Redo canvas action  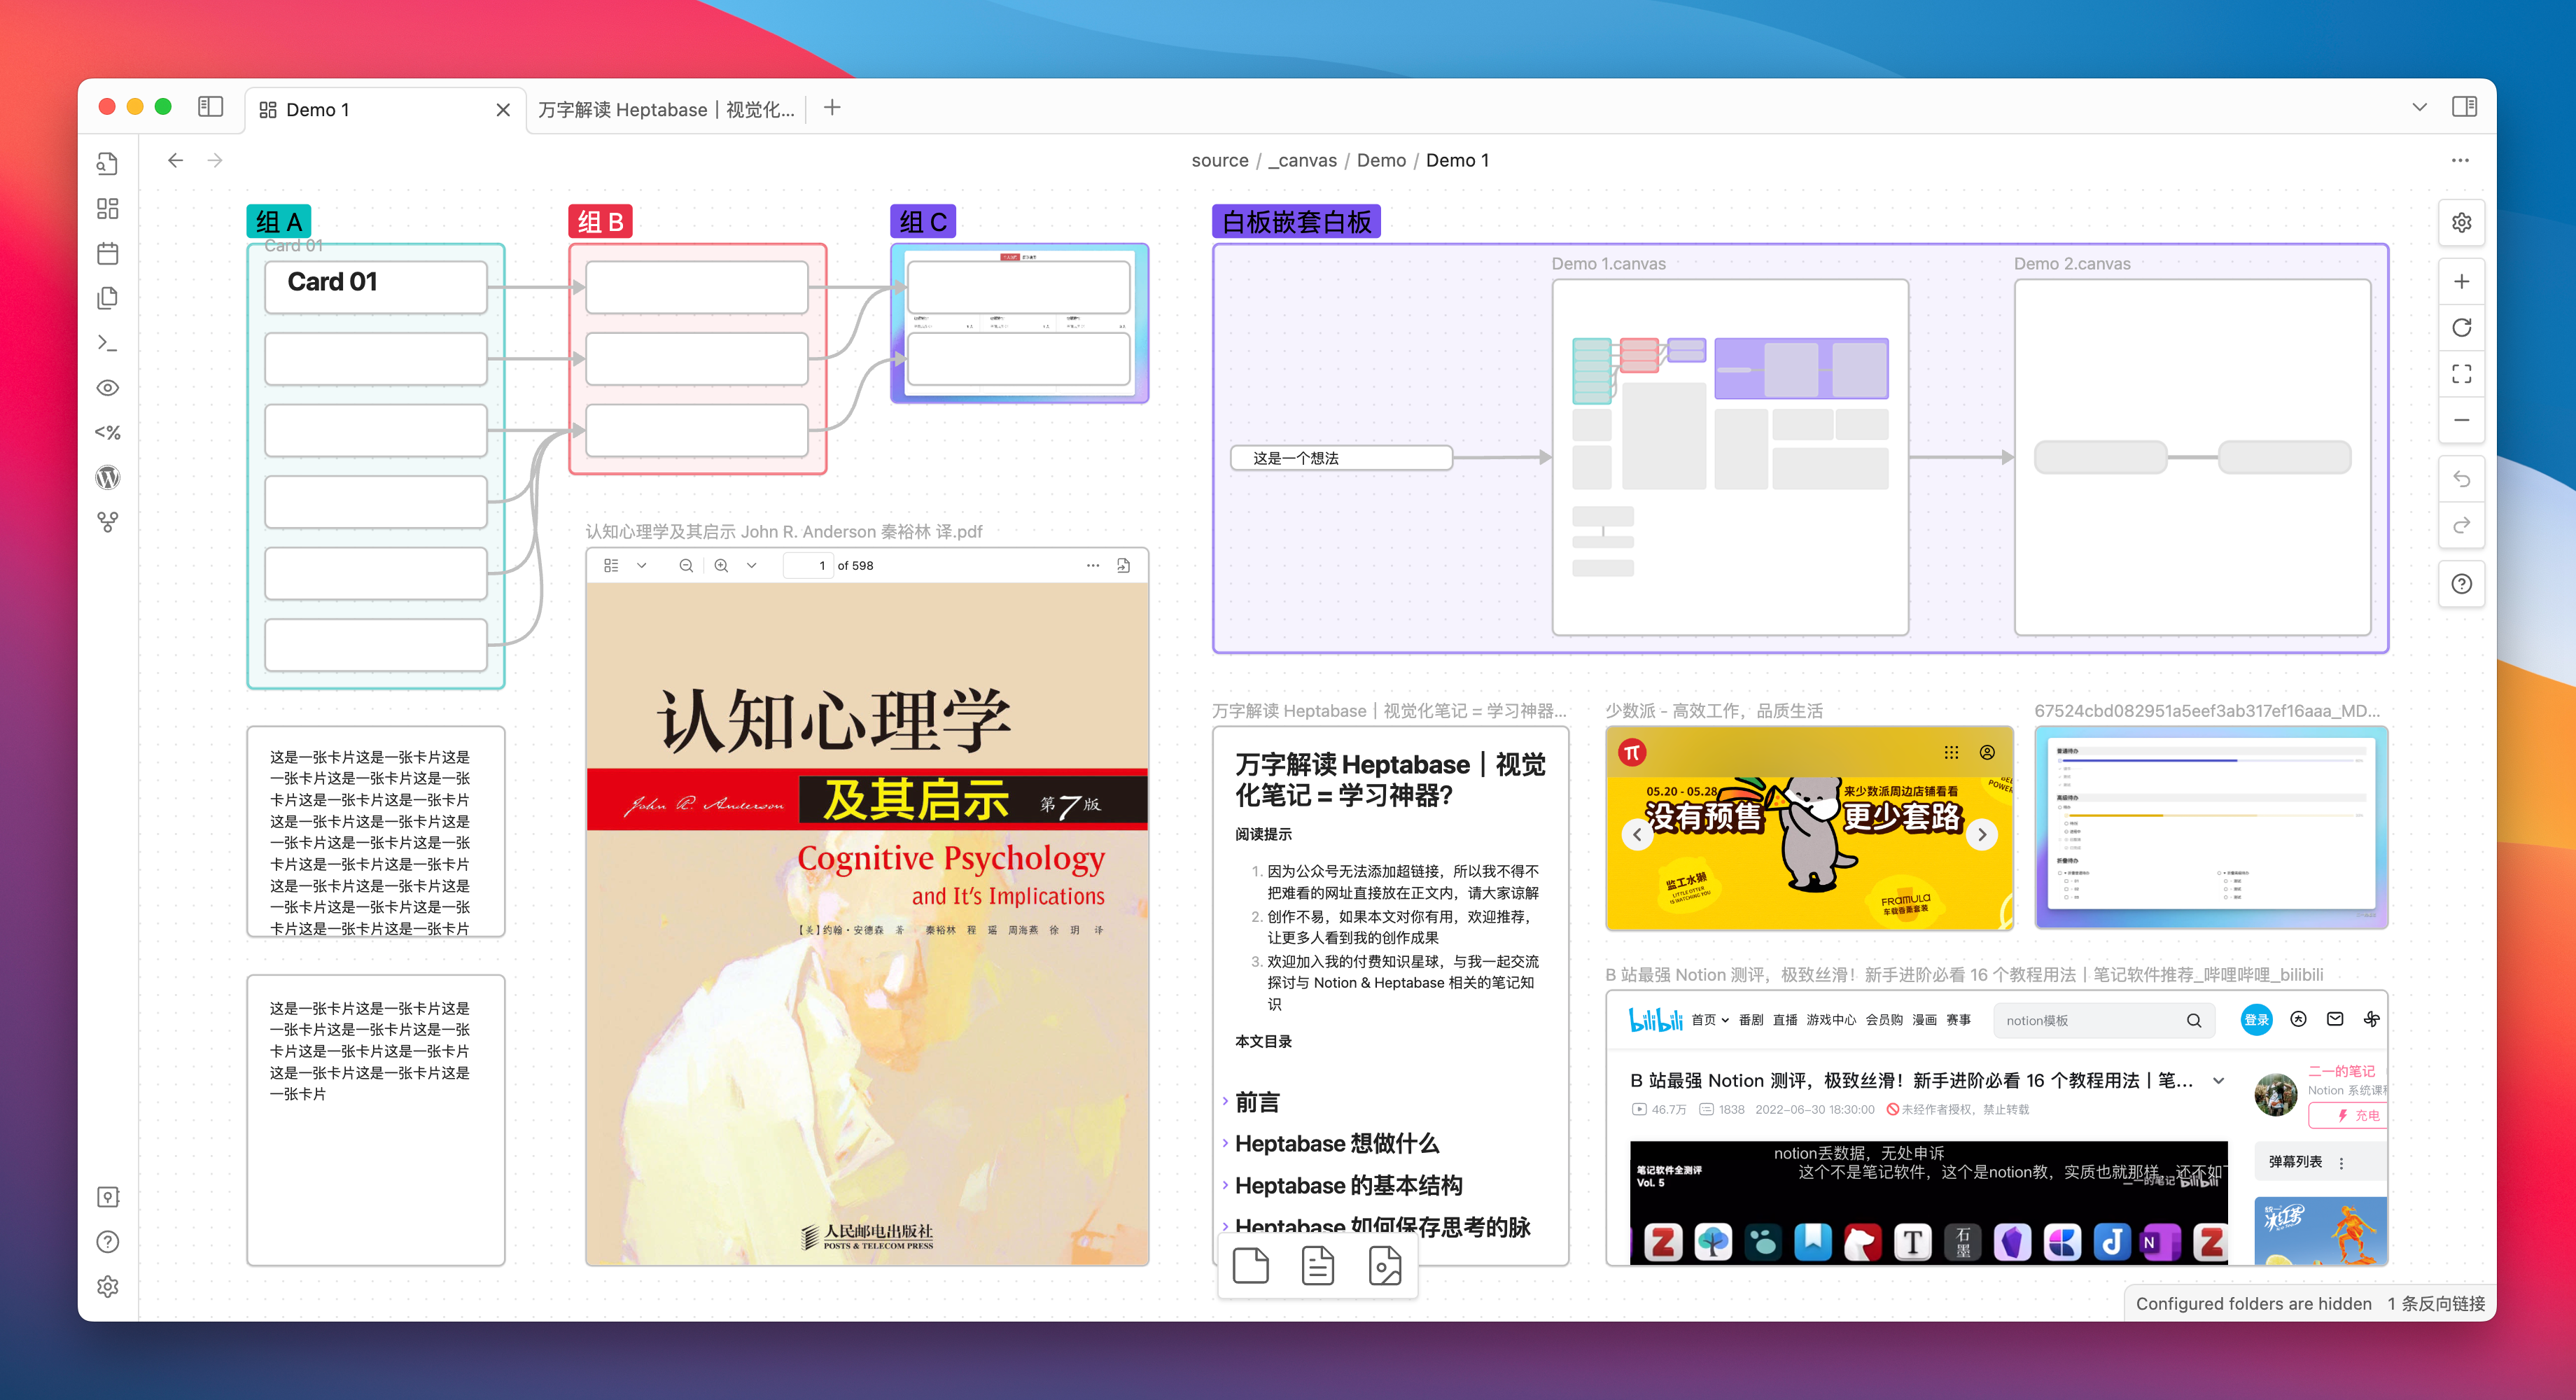[2462, 525]
